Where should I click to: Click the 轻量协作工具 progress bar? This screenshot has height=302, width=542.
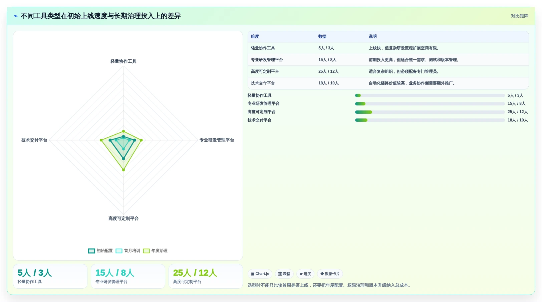pos(430,95)
